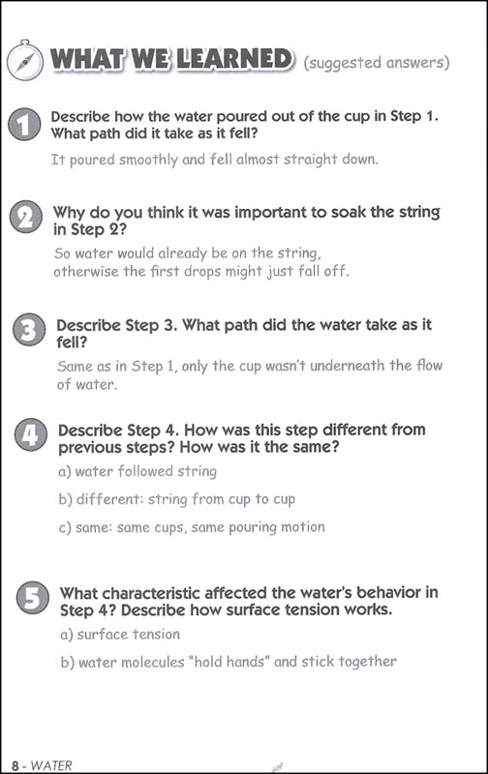Image resolution: width=488 pixels, height=774 pixels.
Task: Click the "8 - WATER" page footer
Action: [x=42, y=765]
